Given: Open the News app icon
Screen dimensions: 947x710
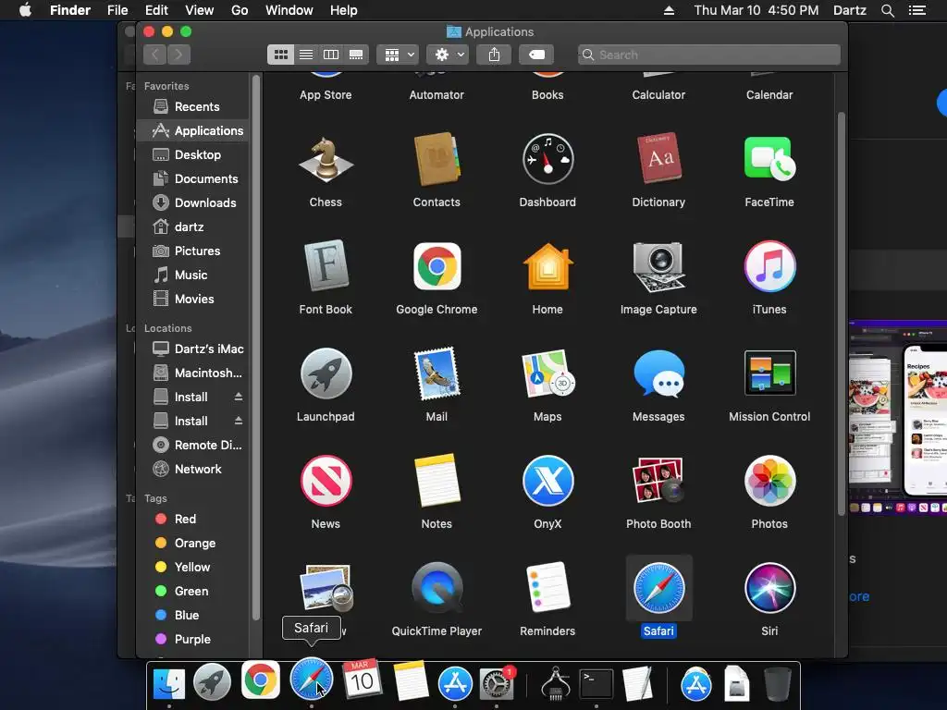Looking at the screenshot, I should 326,481.
